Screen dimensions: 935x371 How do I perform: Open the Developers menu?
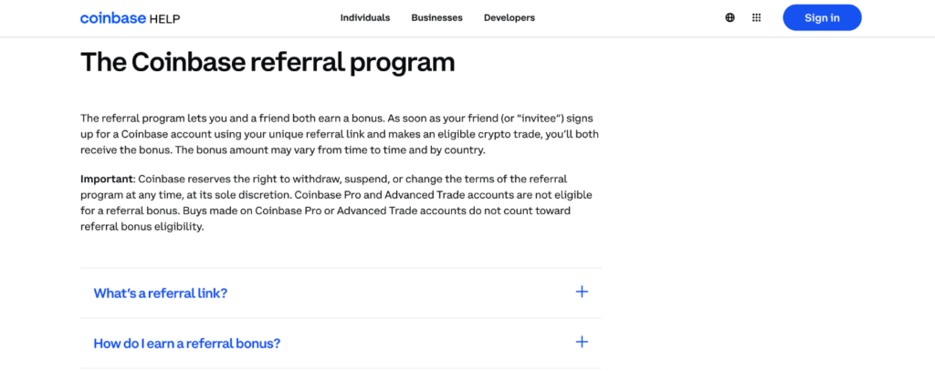[510, 17]
